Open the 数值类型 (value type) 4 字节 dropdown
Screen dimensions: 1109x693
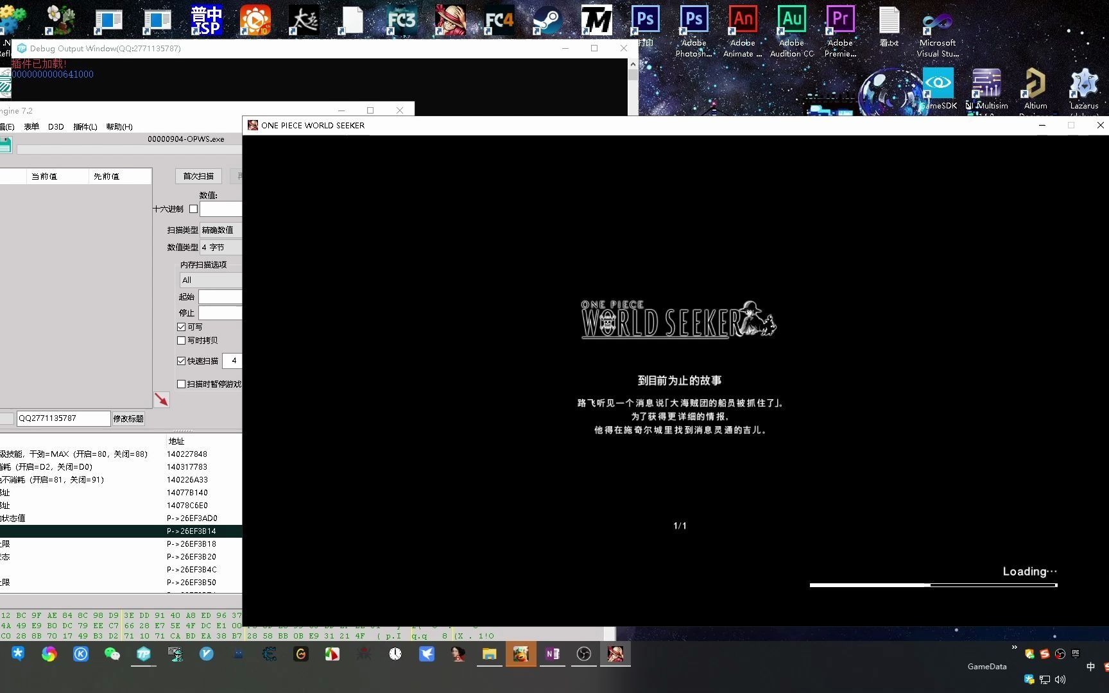click(x=221, y=247)
